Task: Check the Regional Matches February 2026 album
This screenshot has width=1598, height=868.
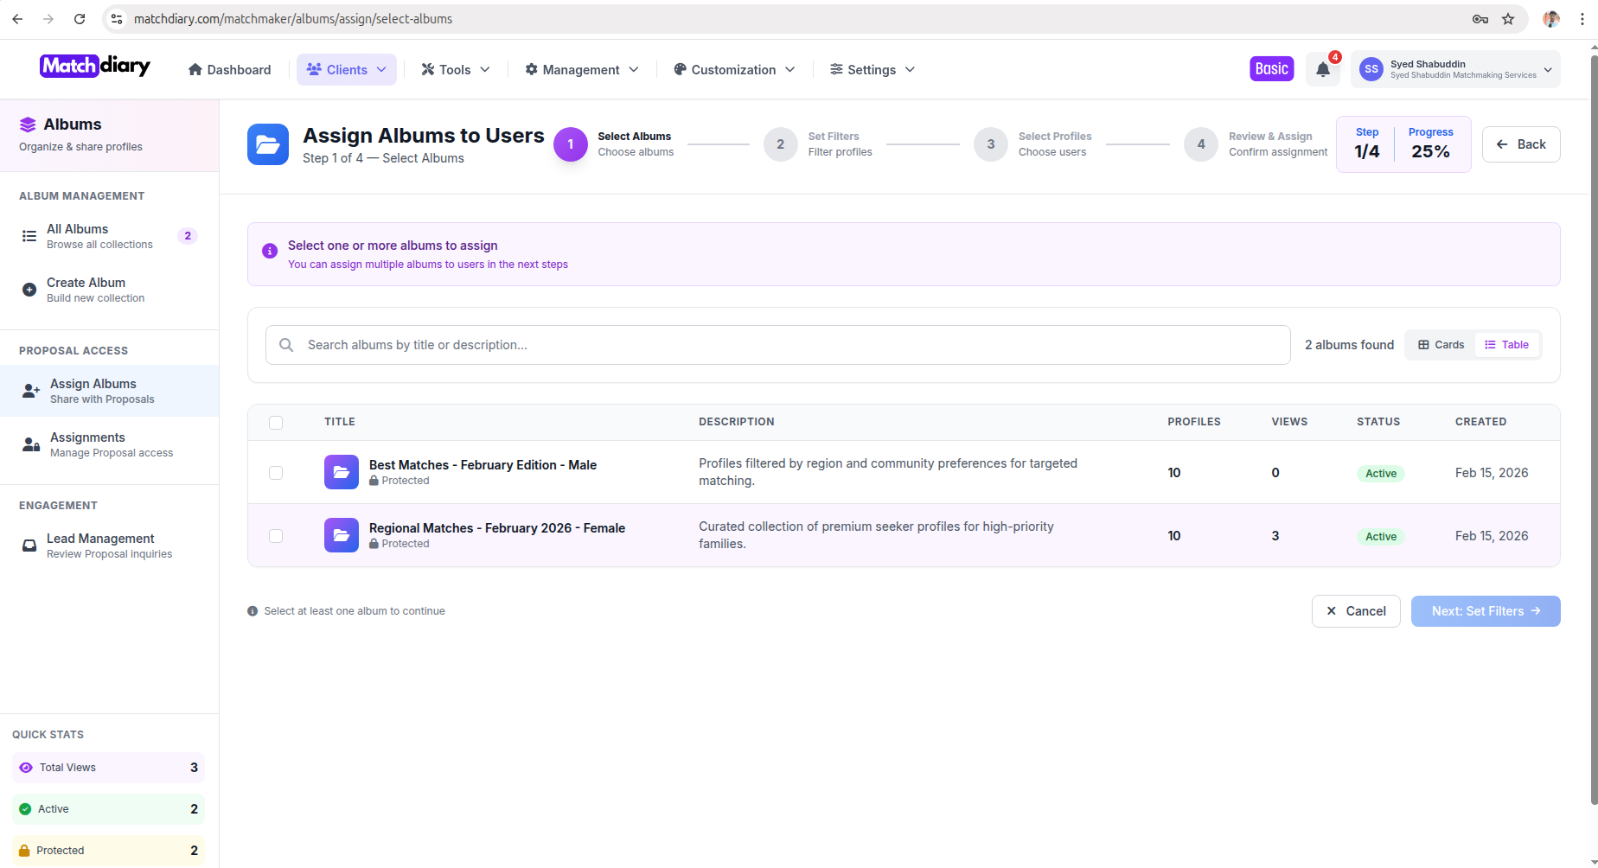Action: point(276,536)
